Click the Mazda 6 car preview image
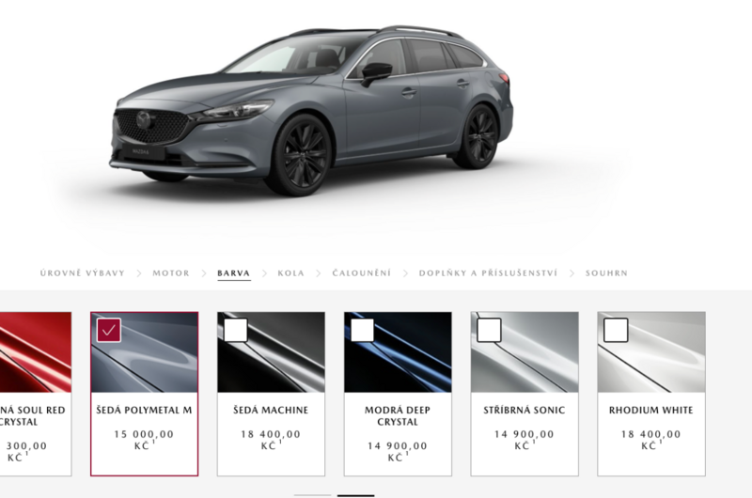 pos(312,110)
